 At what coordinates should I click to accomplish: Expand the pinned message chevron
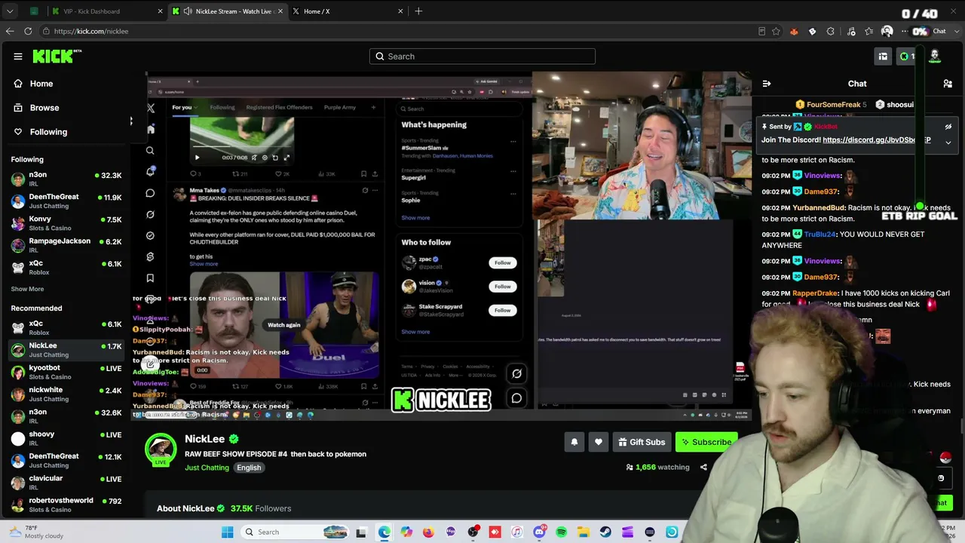point(948,142)
